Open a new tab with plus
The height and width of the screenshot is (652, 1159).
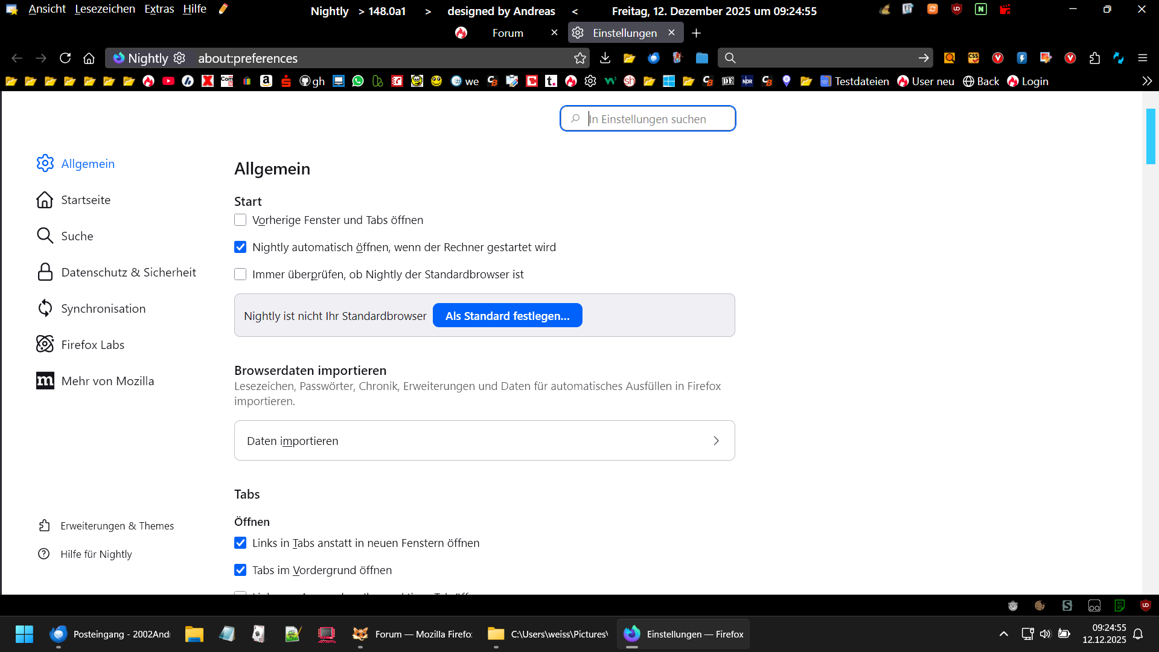pos(696,33)
